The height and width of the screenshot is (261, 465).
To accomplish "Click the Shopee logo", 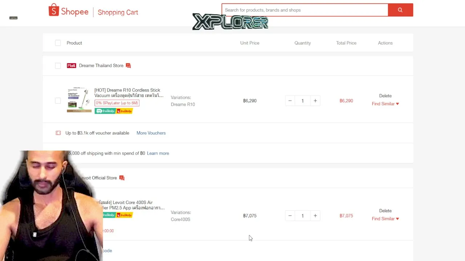I will point(68,11).
